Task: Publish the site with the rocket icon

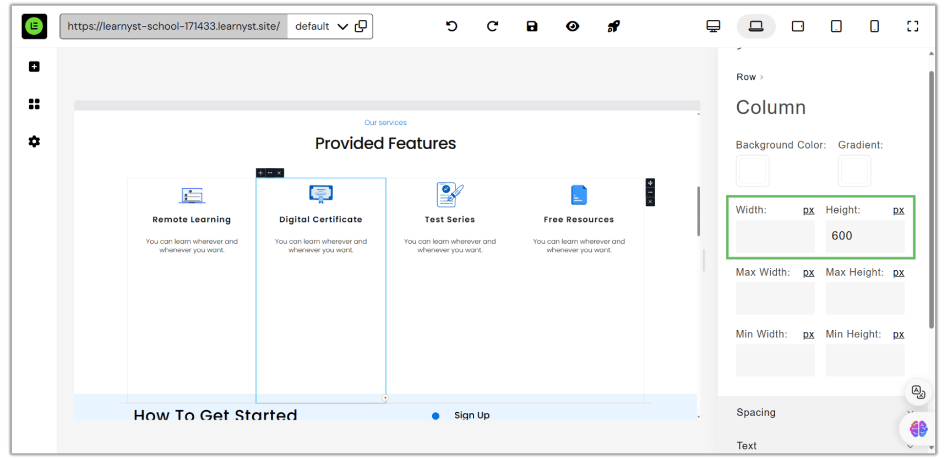Action: coord(613,26)
